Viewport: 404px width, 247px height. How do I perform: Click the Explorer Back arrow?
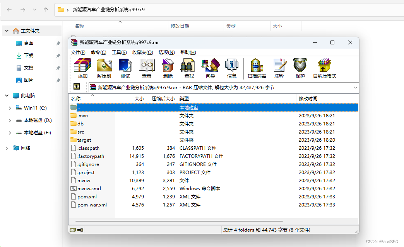click(9, 10)
